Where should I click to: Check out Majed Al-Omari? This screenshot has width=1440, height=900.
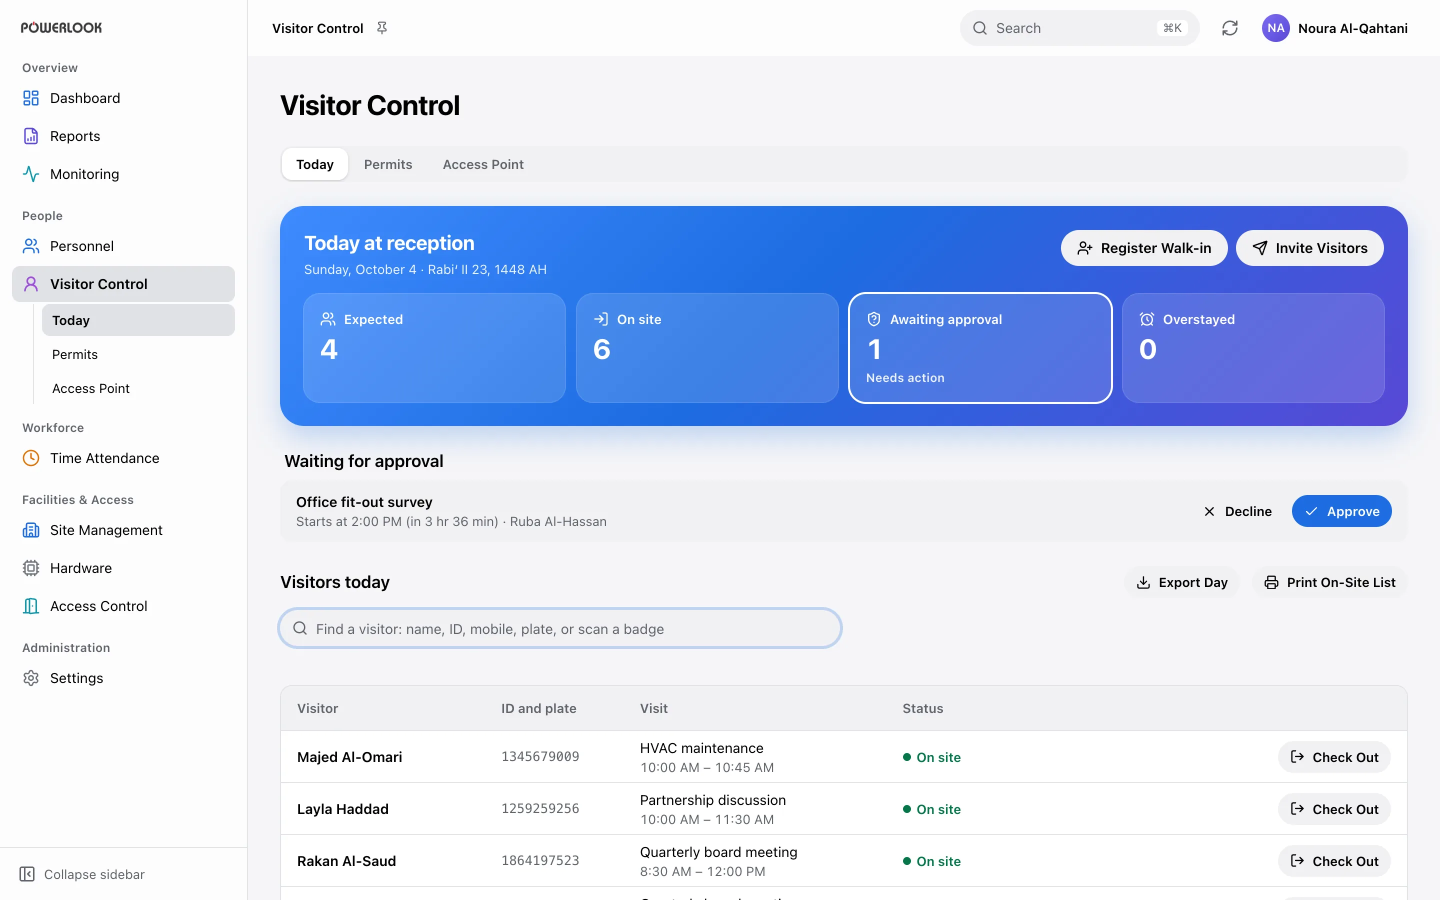click(1334, 757)
